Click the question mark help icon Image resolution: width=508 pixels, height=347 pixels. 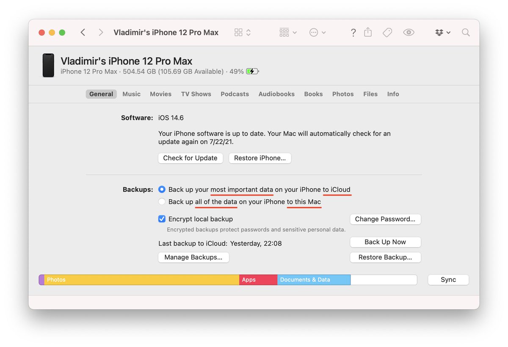pos(353,33)
